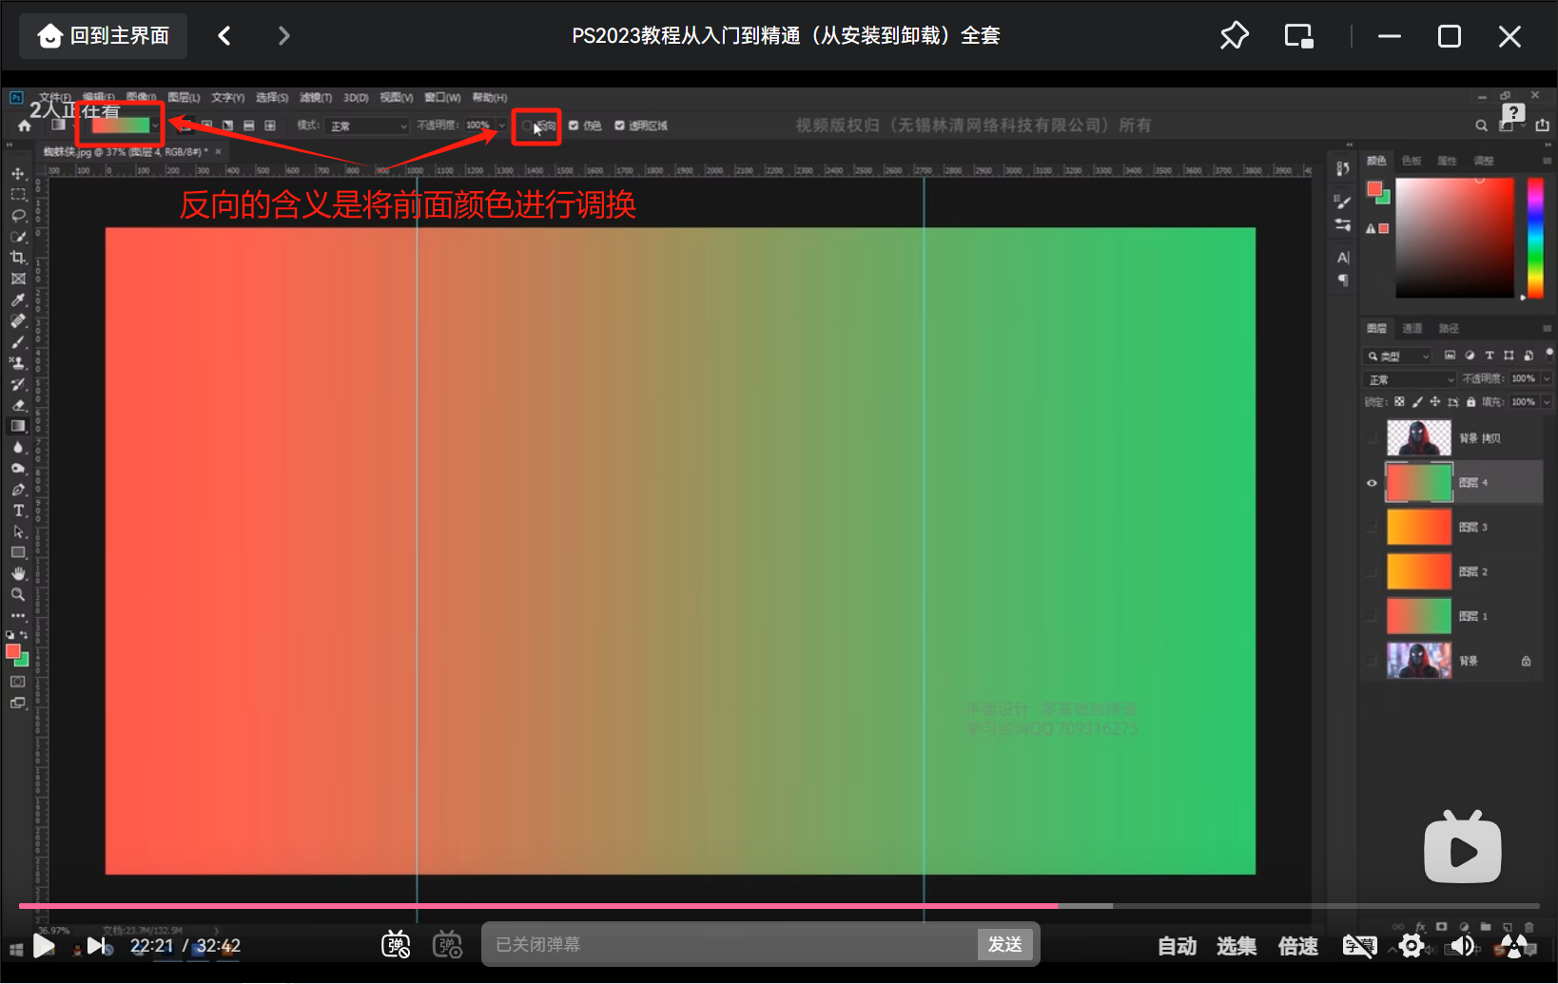This screenshot has height=984, width=1558.
Task: Open the Paragraph panel icon
Action: pos(1343,280)
